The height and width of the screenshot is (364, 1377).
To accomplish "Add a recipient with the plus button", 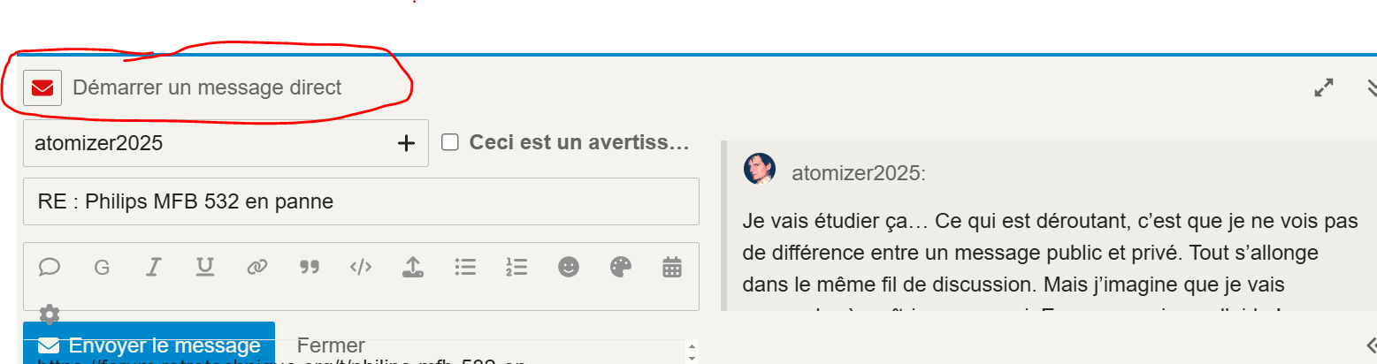I will click(x=406, y=143).
